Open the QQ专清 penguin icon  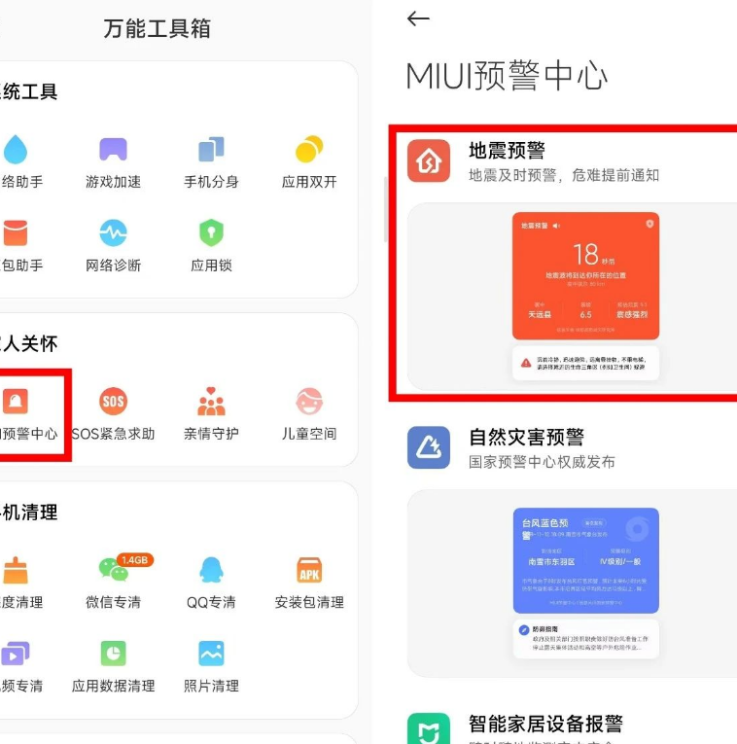click(211, 570)
